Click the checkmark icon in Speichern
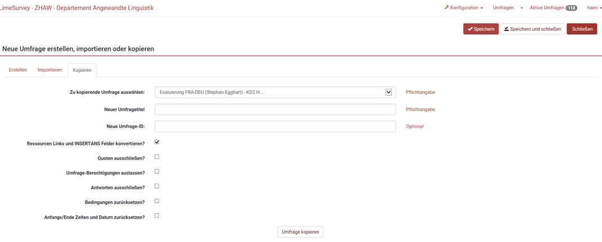The width and height of the screenshot is (602, 242). [x=470, y=29]
